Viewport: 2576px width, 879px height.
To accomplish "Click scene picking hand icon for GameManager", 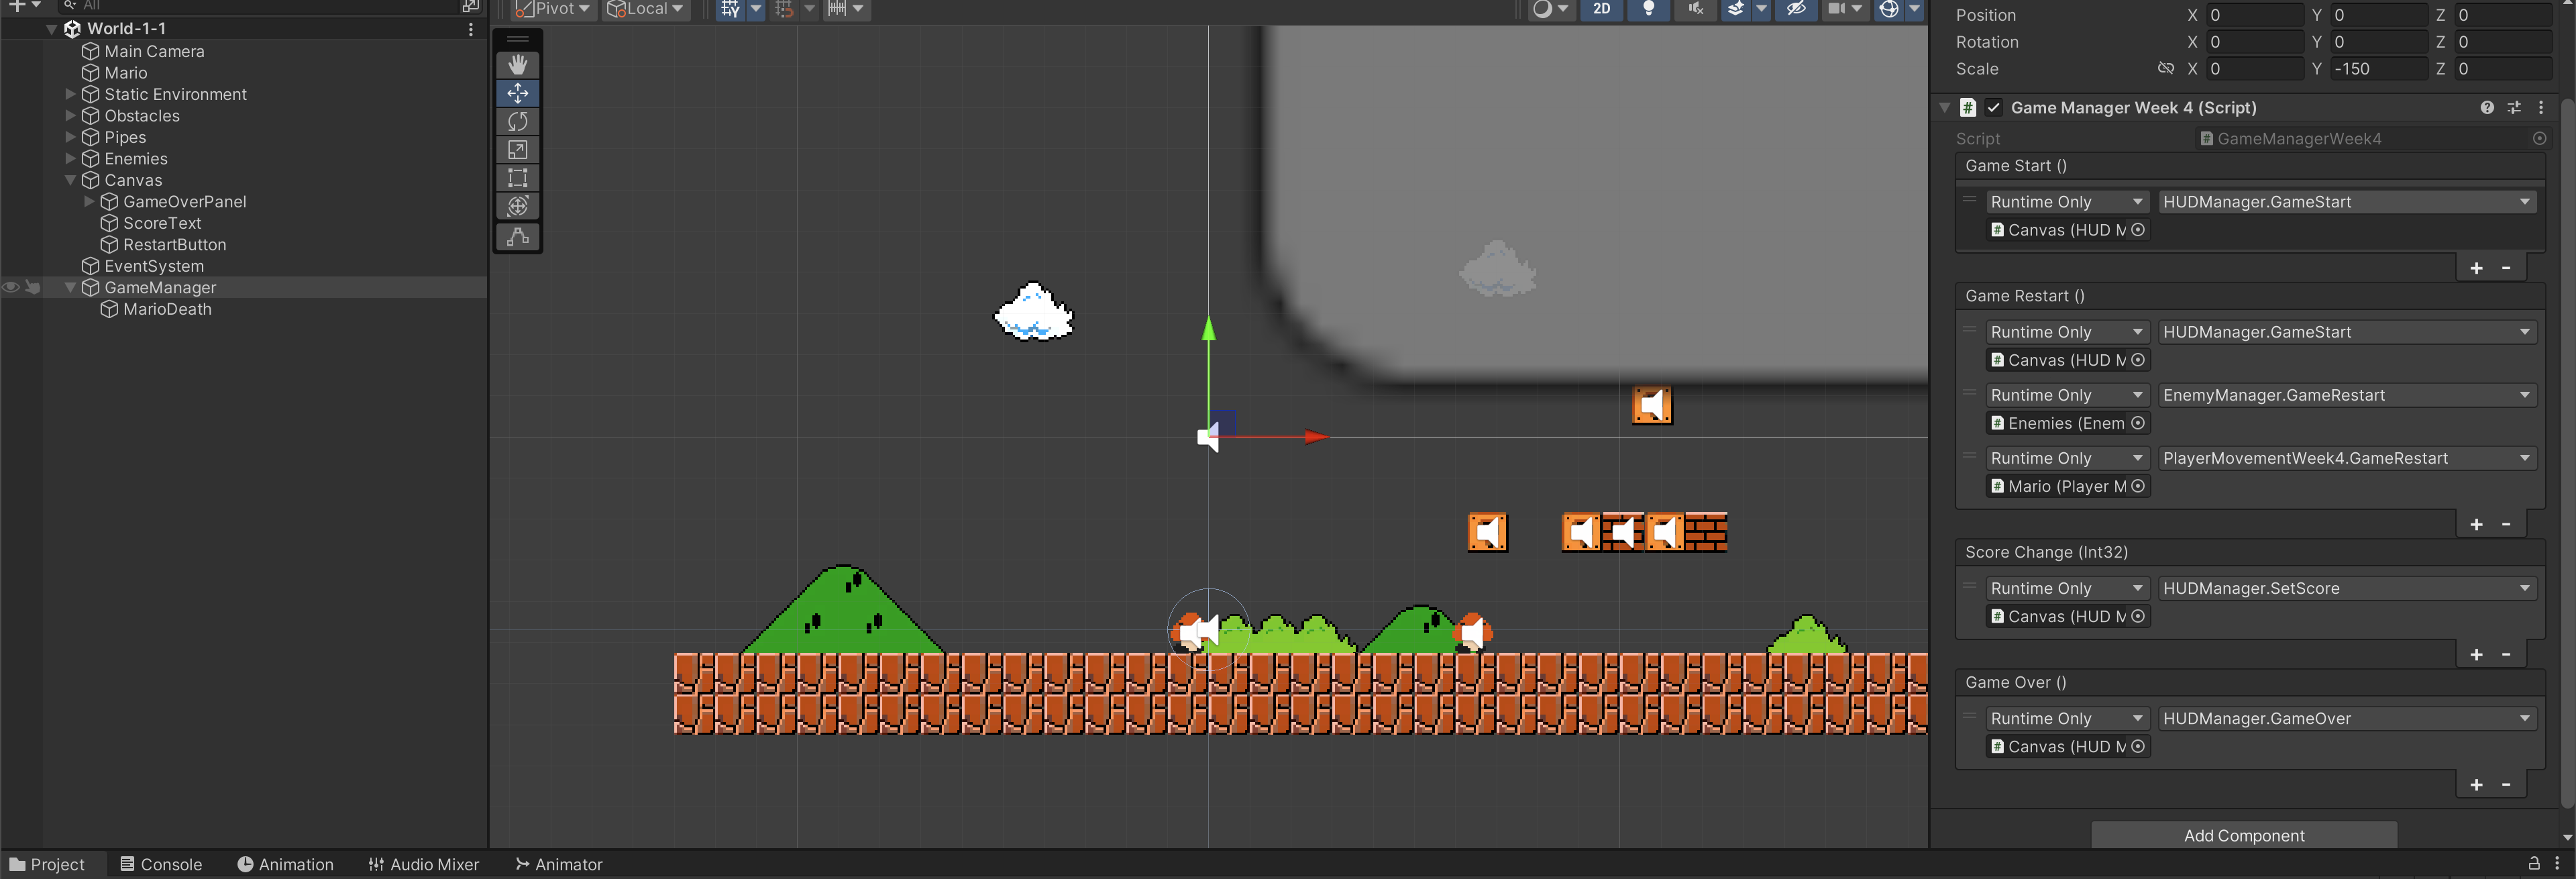I will [32, 288].
